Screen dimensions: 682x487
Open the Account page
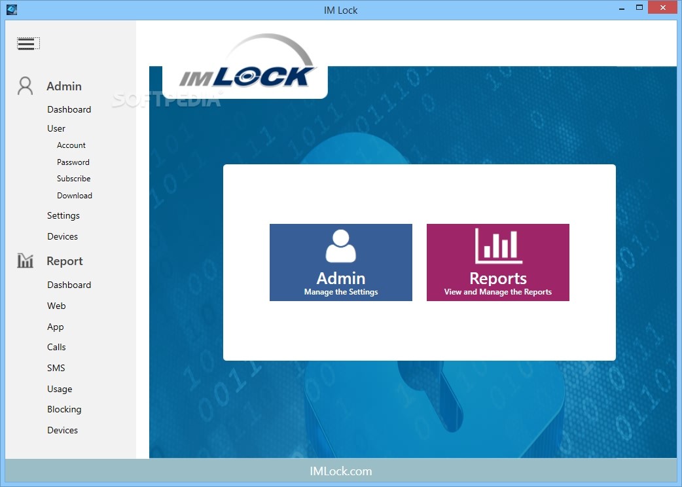[71, 145]
